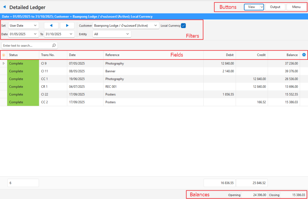The width and height of the screenshot is (308, 199).
Task: Expand the CI 9 row triangle
Action: pos(4,63)
